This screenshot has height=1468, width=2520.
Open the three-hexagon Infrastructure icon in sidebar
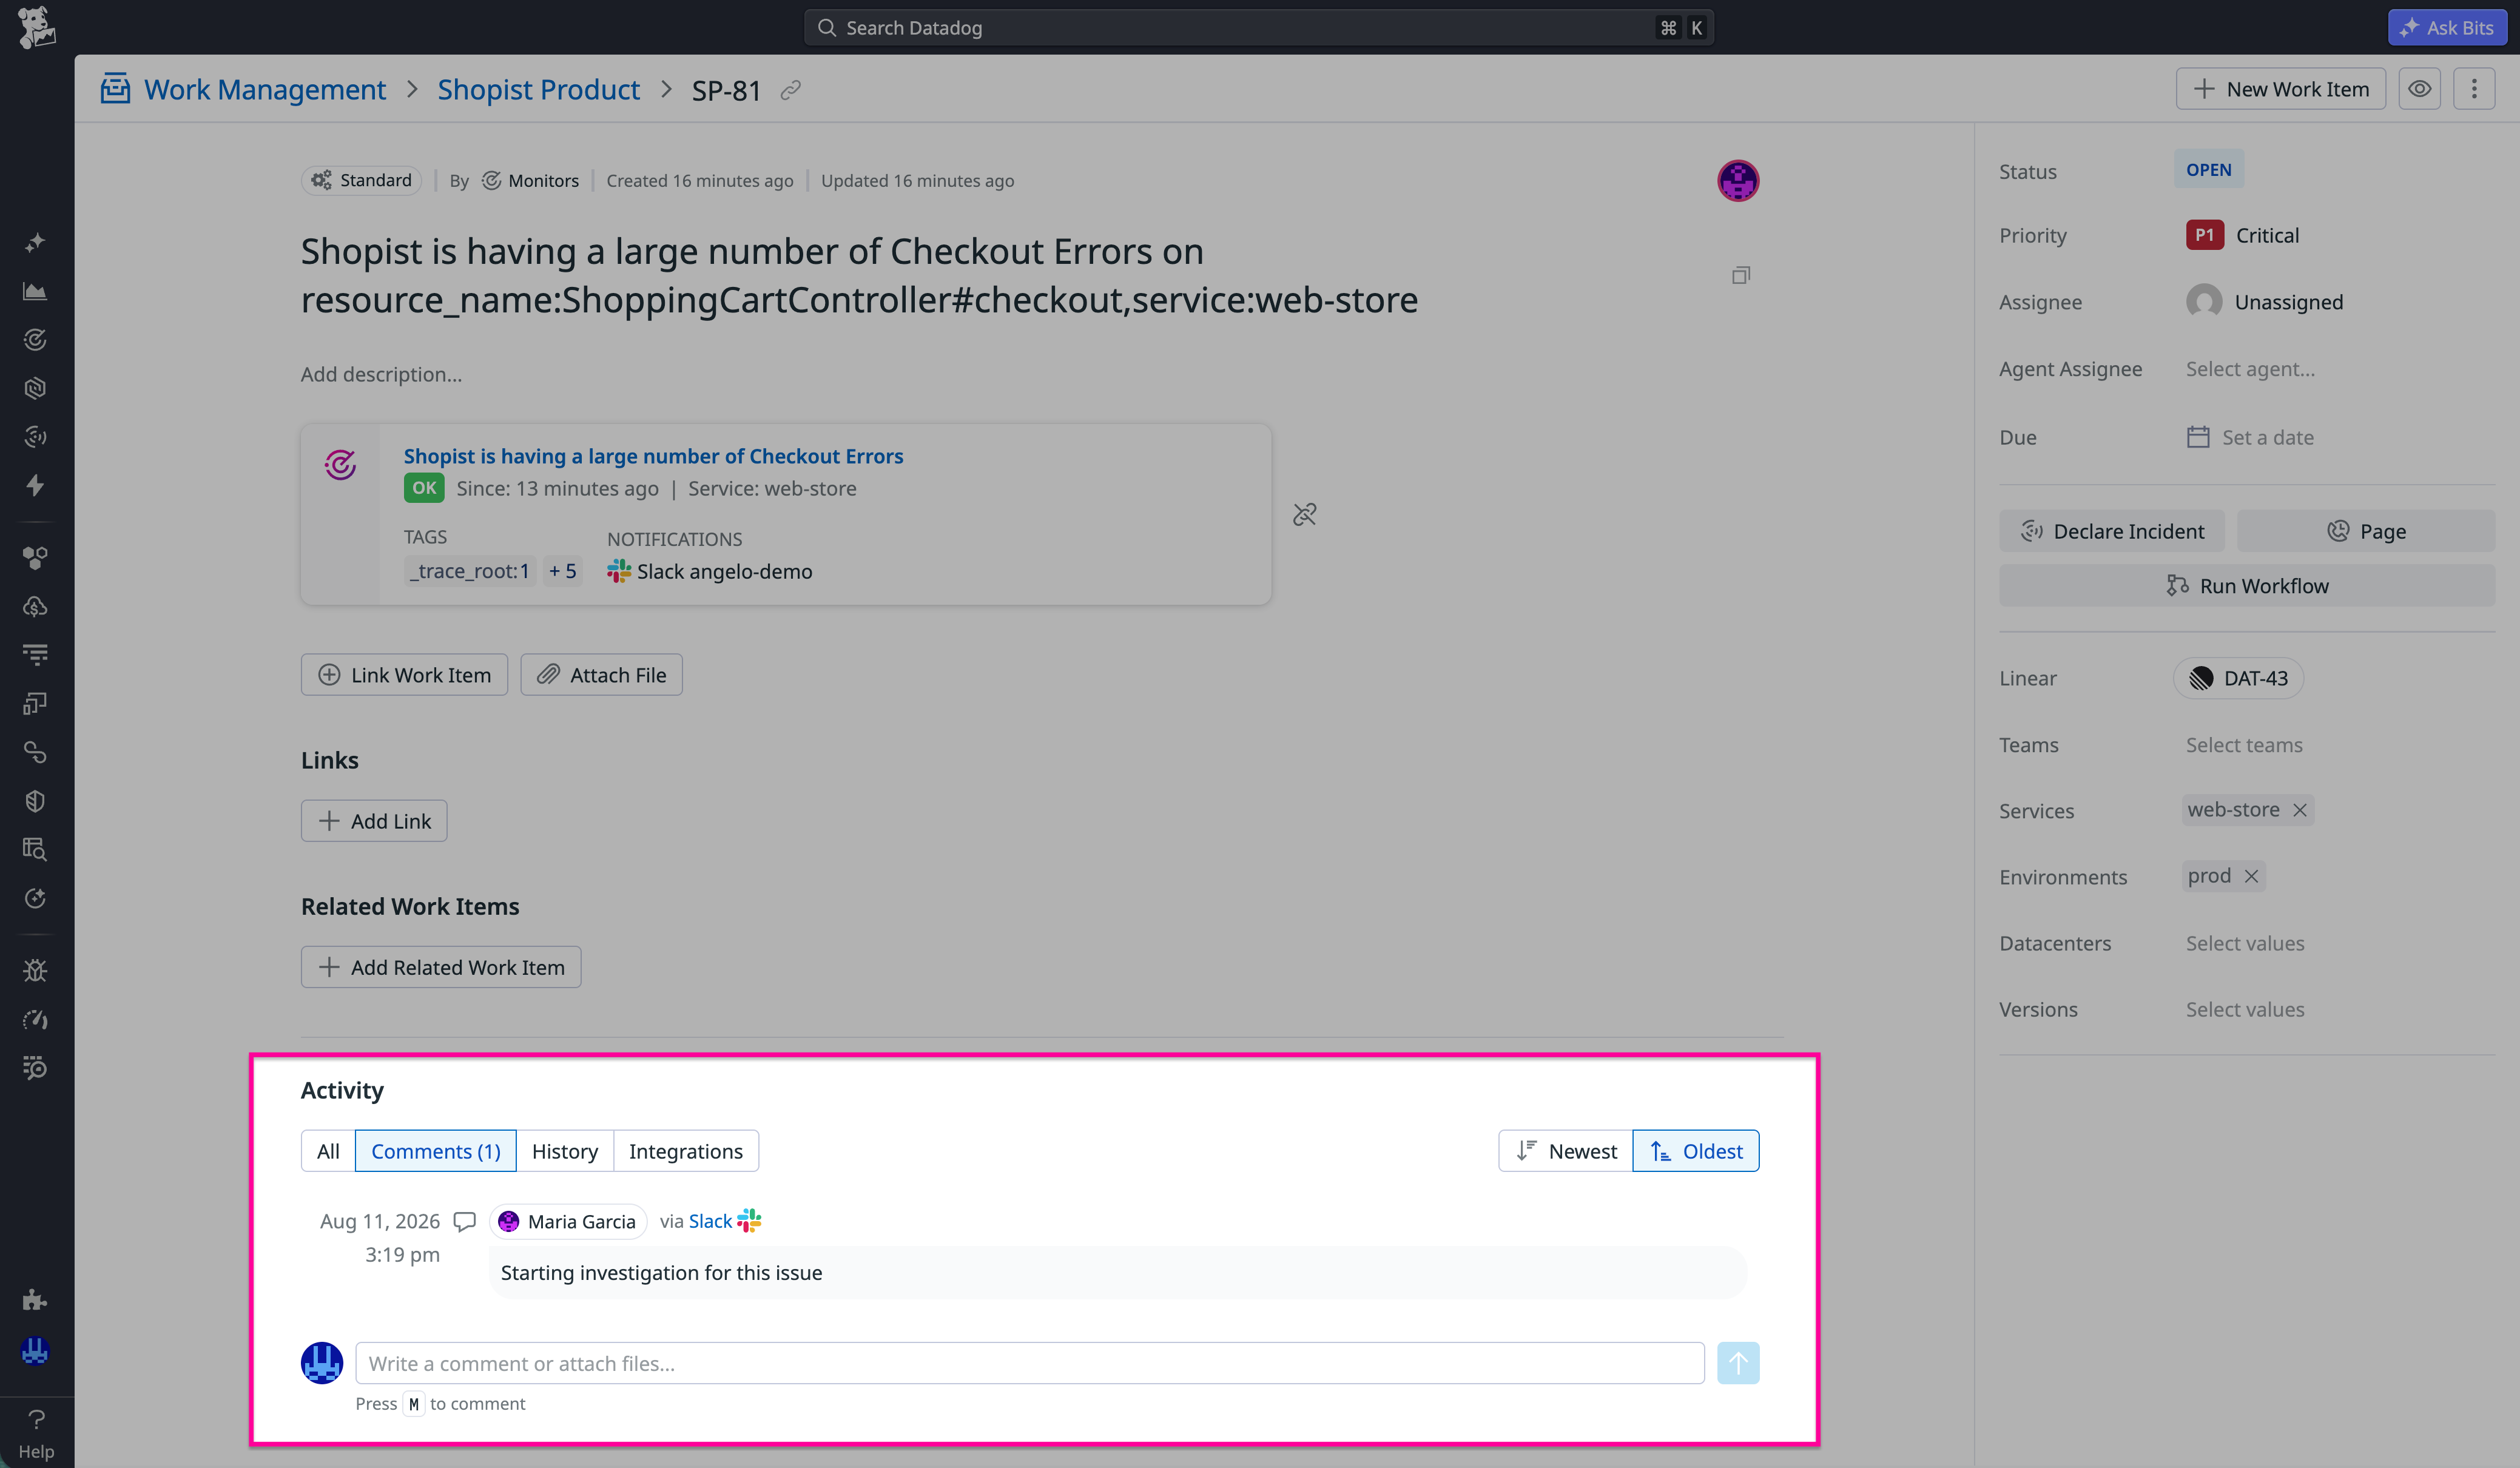pyautogui.click(x=35, y=558)
